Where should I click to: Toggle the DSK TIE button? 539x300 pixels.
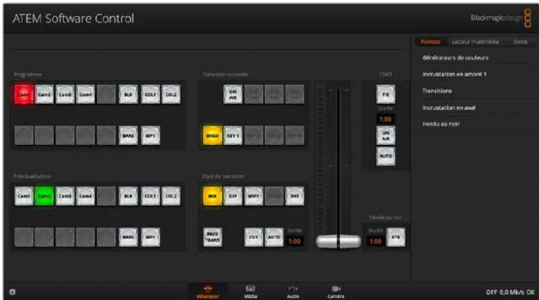(386, 94)
